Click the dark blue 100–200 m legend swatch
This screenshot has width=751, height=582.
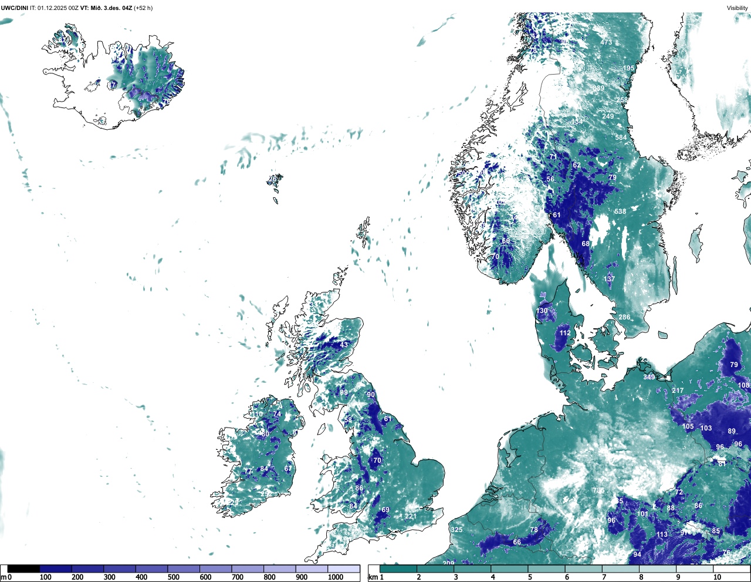click(56, 569)
